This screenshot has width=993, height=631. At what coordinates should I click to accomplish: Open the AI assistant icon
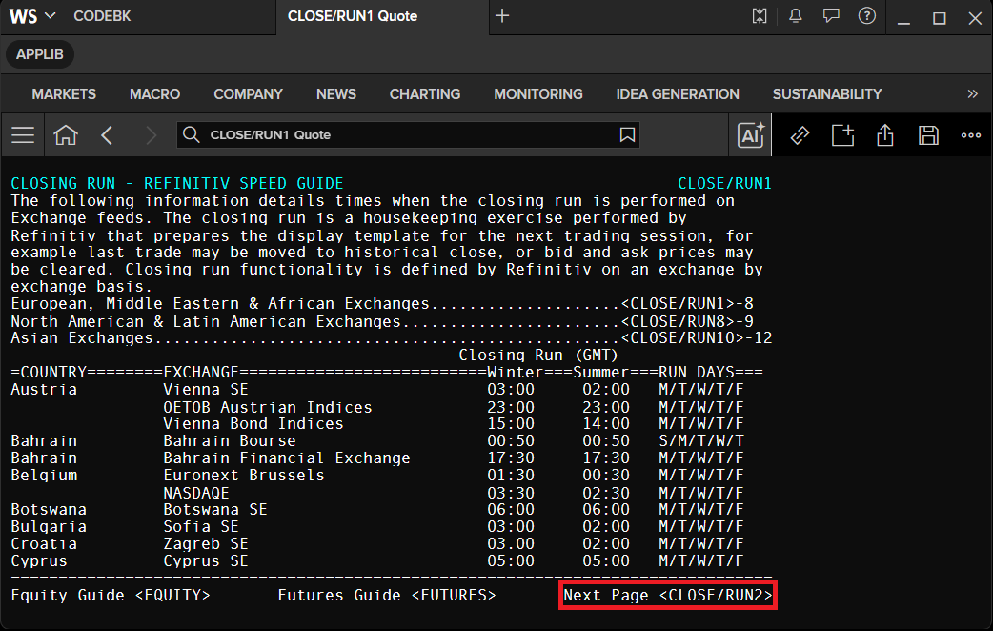(x=750, y=135)
